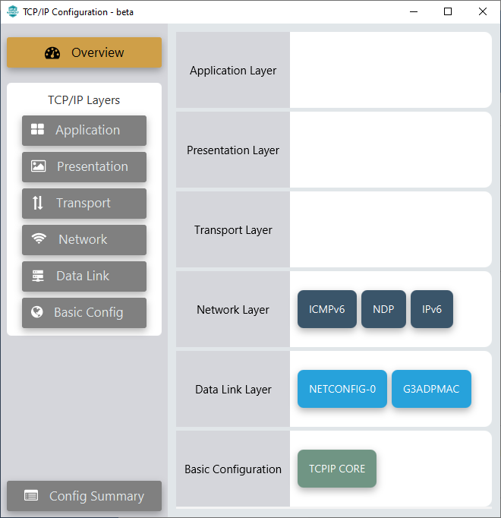Click the Config Summary list icon
The width and height of the screenshot is (501, 518).
31,496
